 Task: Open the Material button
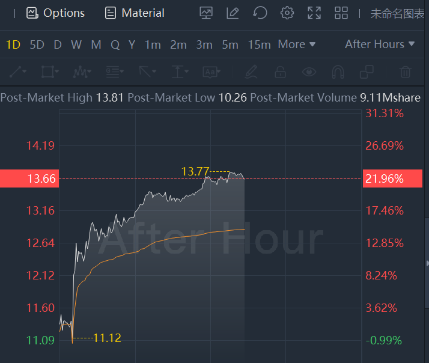coord(135,13)
